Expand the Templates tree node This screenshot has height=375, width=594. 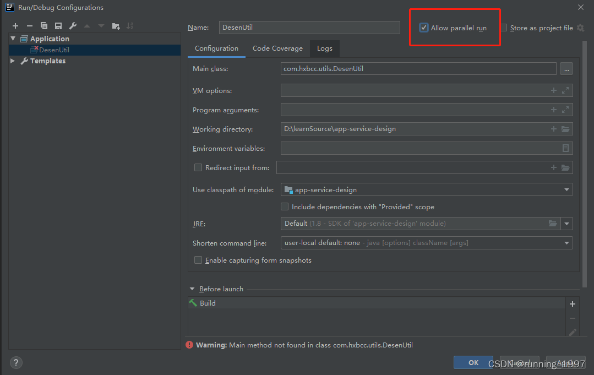pyautogui.click(x=12, y=61)
